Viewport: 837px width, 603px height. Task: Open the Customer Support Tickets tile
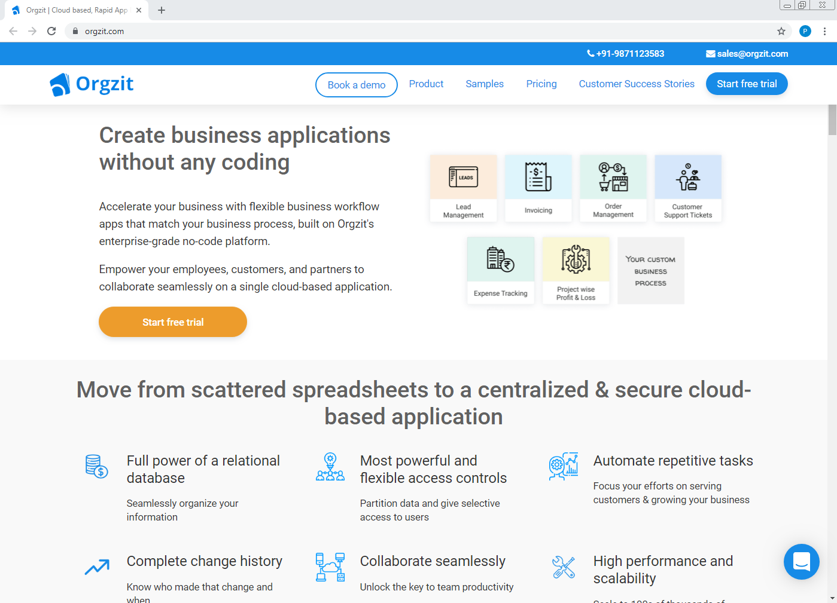coord(688,188)
